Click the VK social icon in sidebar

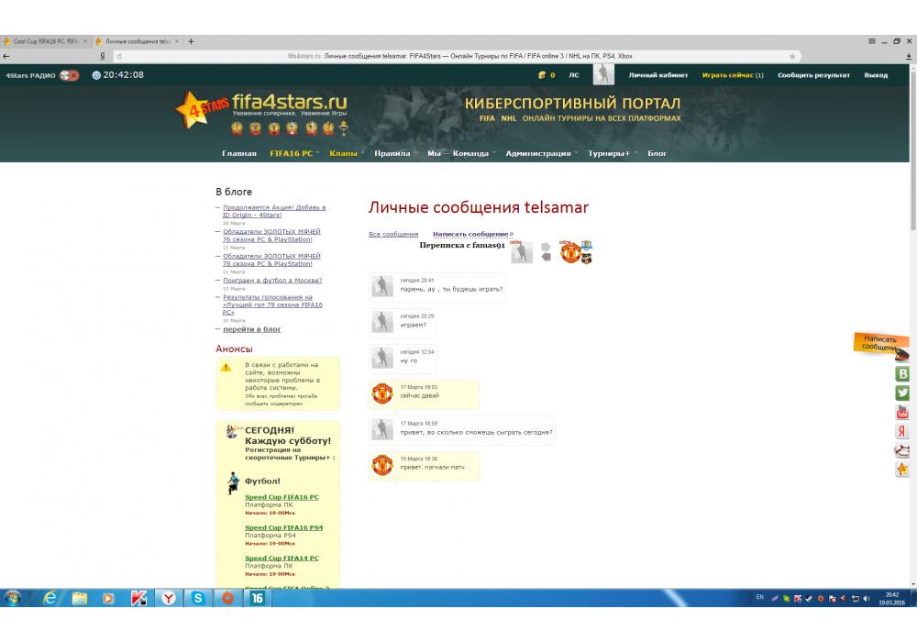[x=902, y=374]
